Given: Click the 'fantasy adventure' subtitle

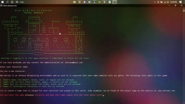Looking at the screenshot, I should [x=34, y=13].
